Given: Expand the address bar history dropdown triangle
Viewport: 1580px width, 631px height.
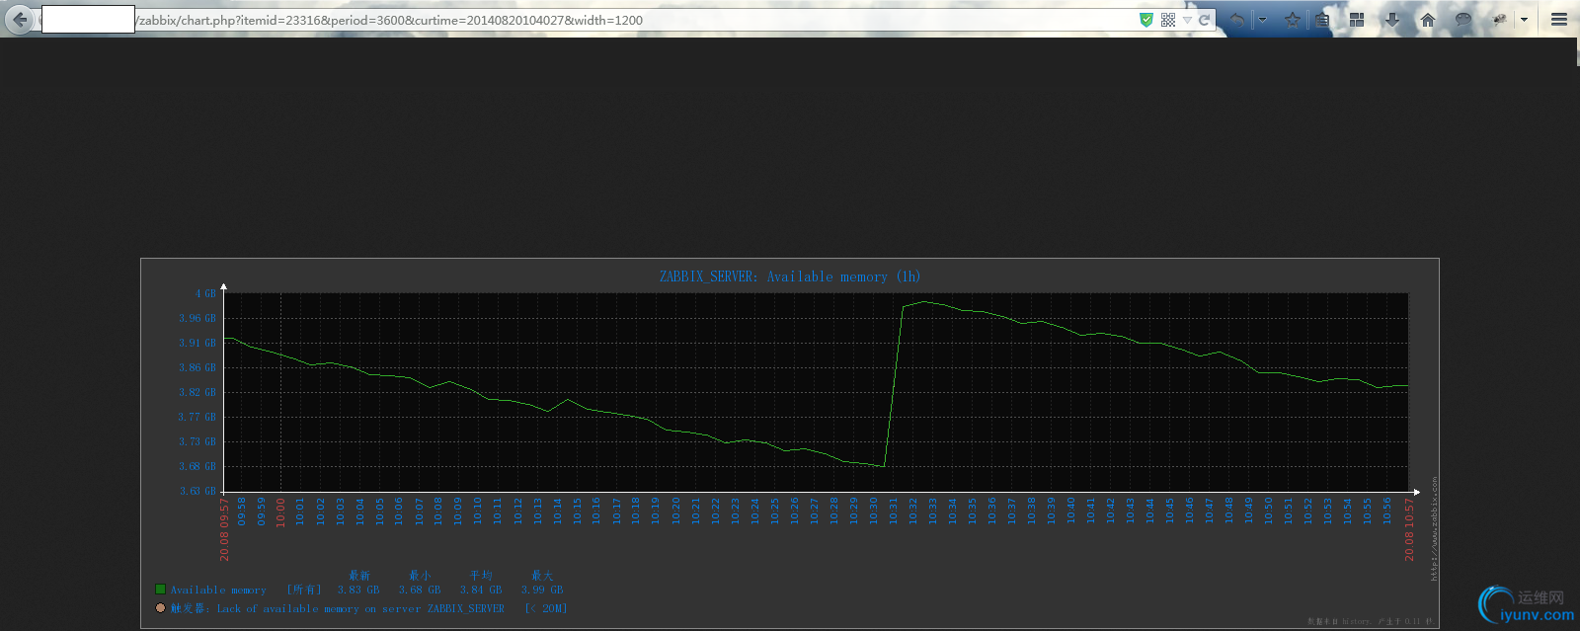Looking at the screenshot, I should (1187, 20).
